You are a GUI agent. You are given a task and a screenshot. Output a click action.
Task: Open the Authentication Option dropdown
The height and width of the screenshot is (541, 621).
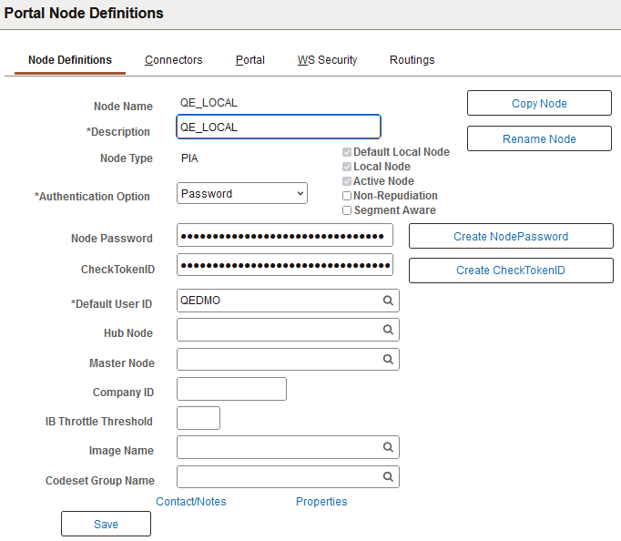point(241,193)
